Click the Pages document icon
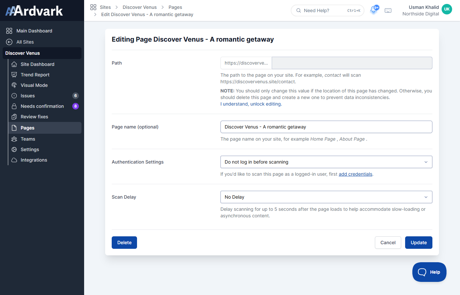Viewport: 460px width, 295px height. (14, 128)
